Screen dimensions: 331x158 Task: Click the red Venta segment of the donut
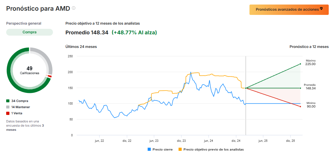coord(50,76)
